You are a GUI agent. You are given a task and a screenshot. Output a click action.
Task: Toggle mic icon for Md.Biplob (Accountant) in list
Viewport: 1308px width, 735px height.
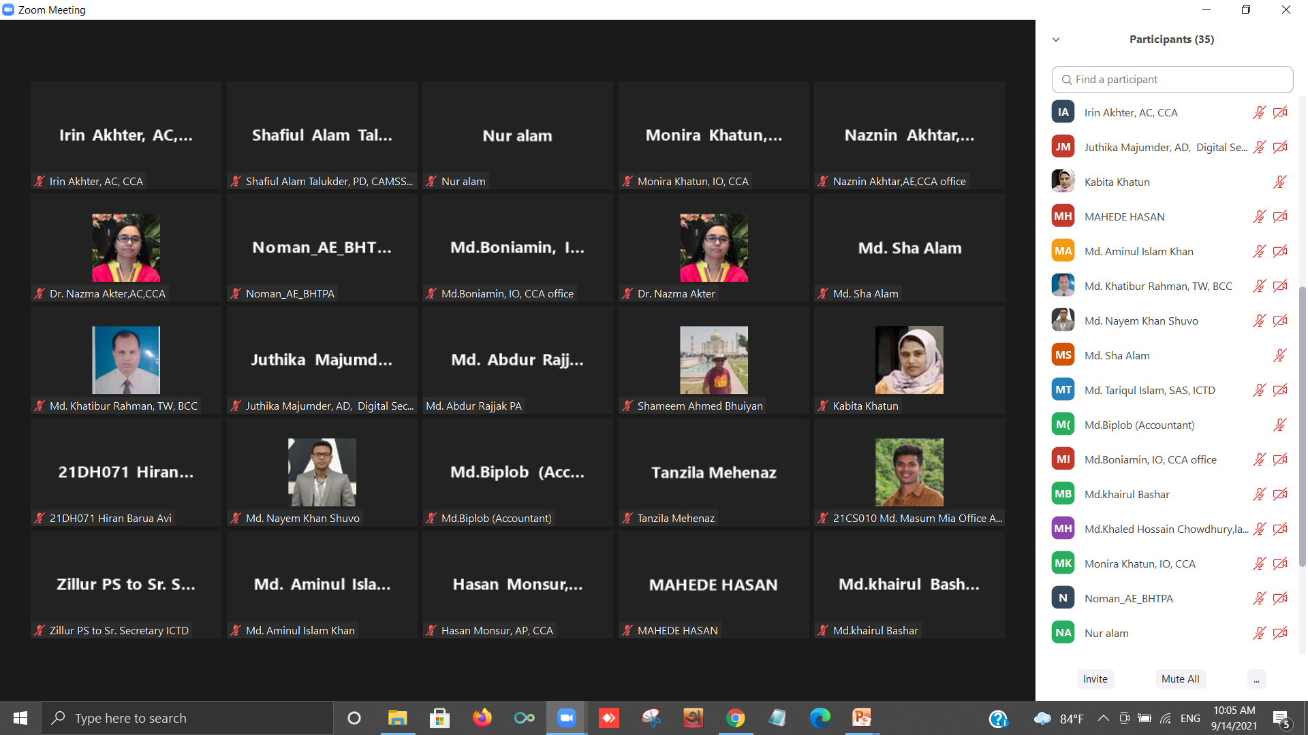tap(1279, 425)
